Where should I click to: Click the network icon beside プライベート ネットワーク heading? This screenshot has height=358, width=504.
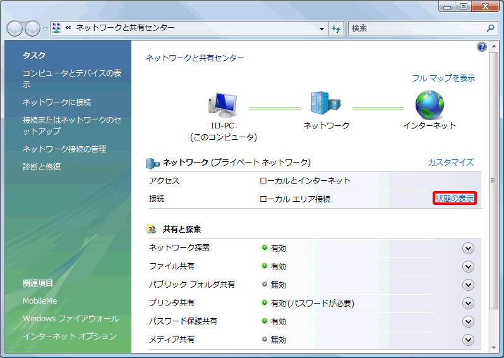tap(152, 164)
